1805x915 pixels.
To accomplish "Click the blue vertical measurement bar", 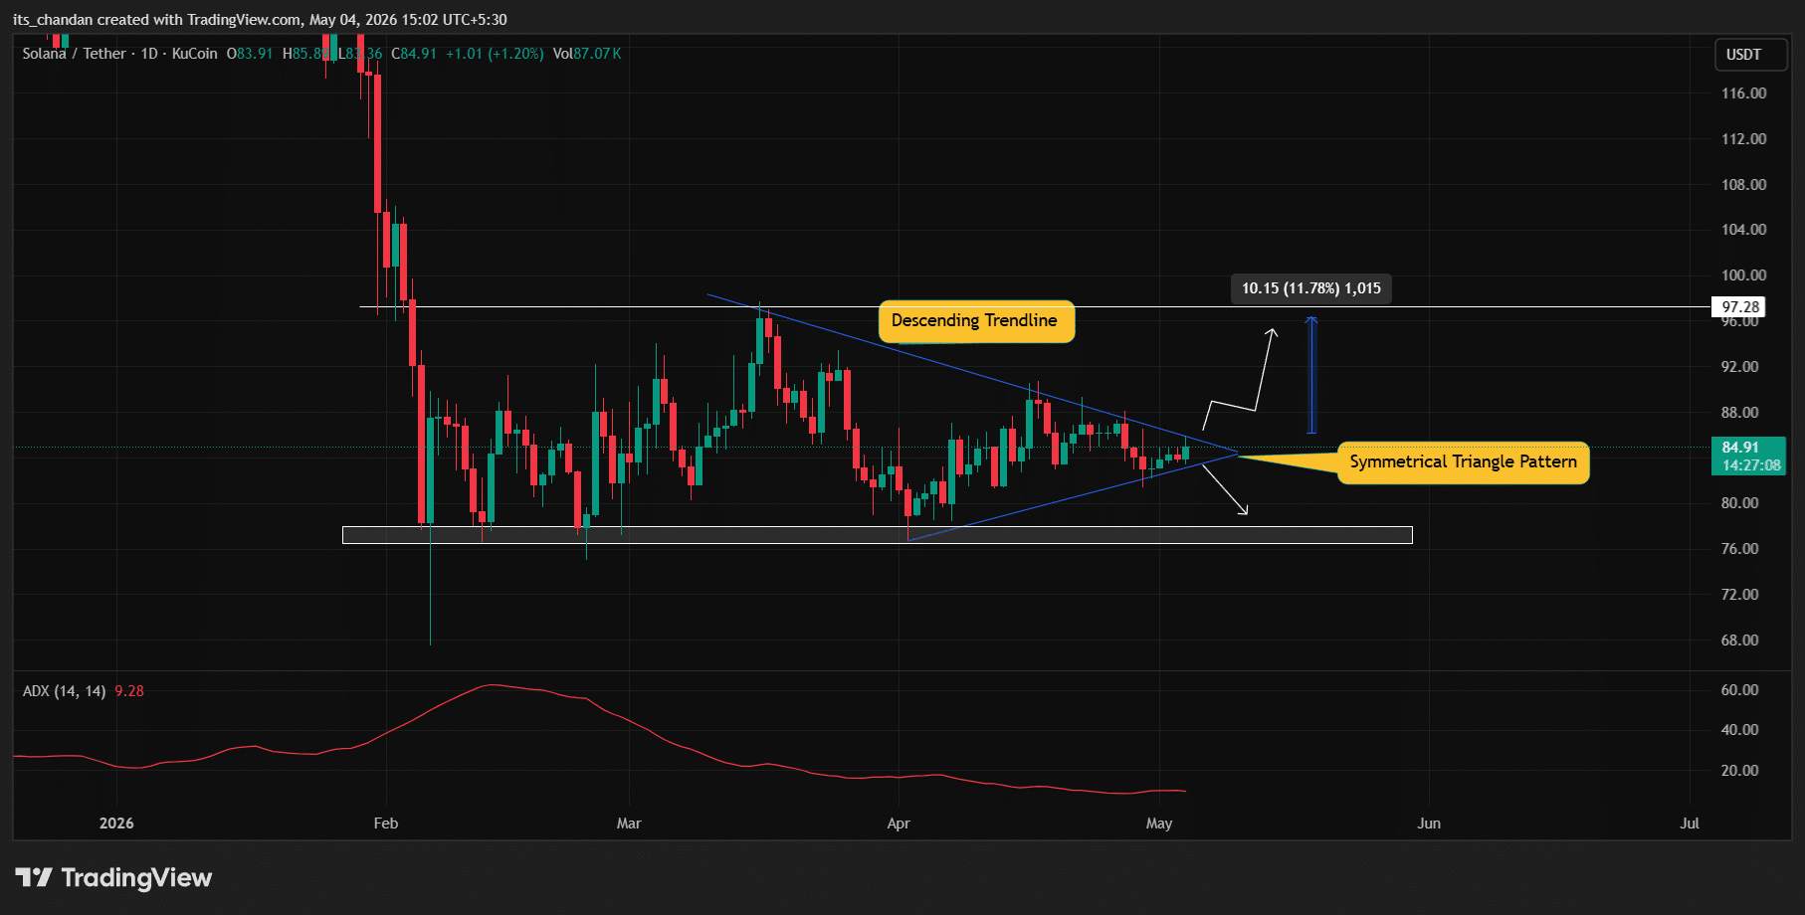I will tap(1311, 375).
